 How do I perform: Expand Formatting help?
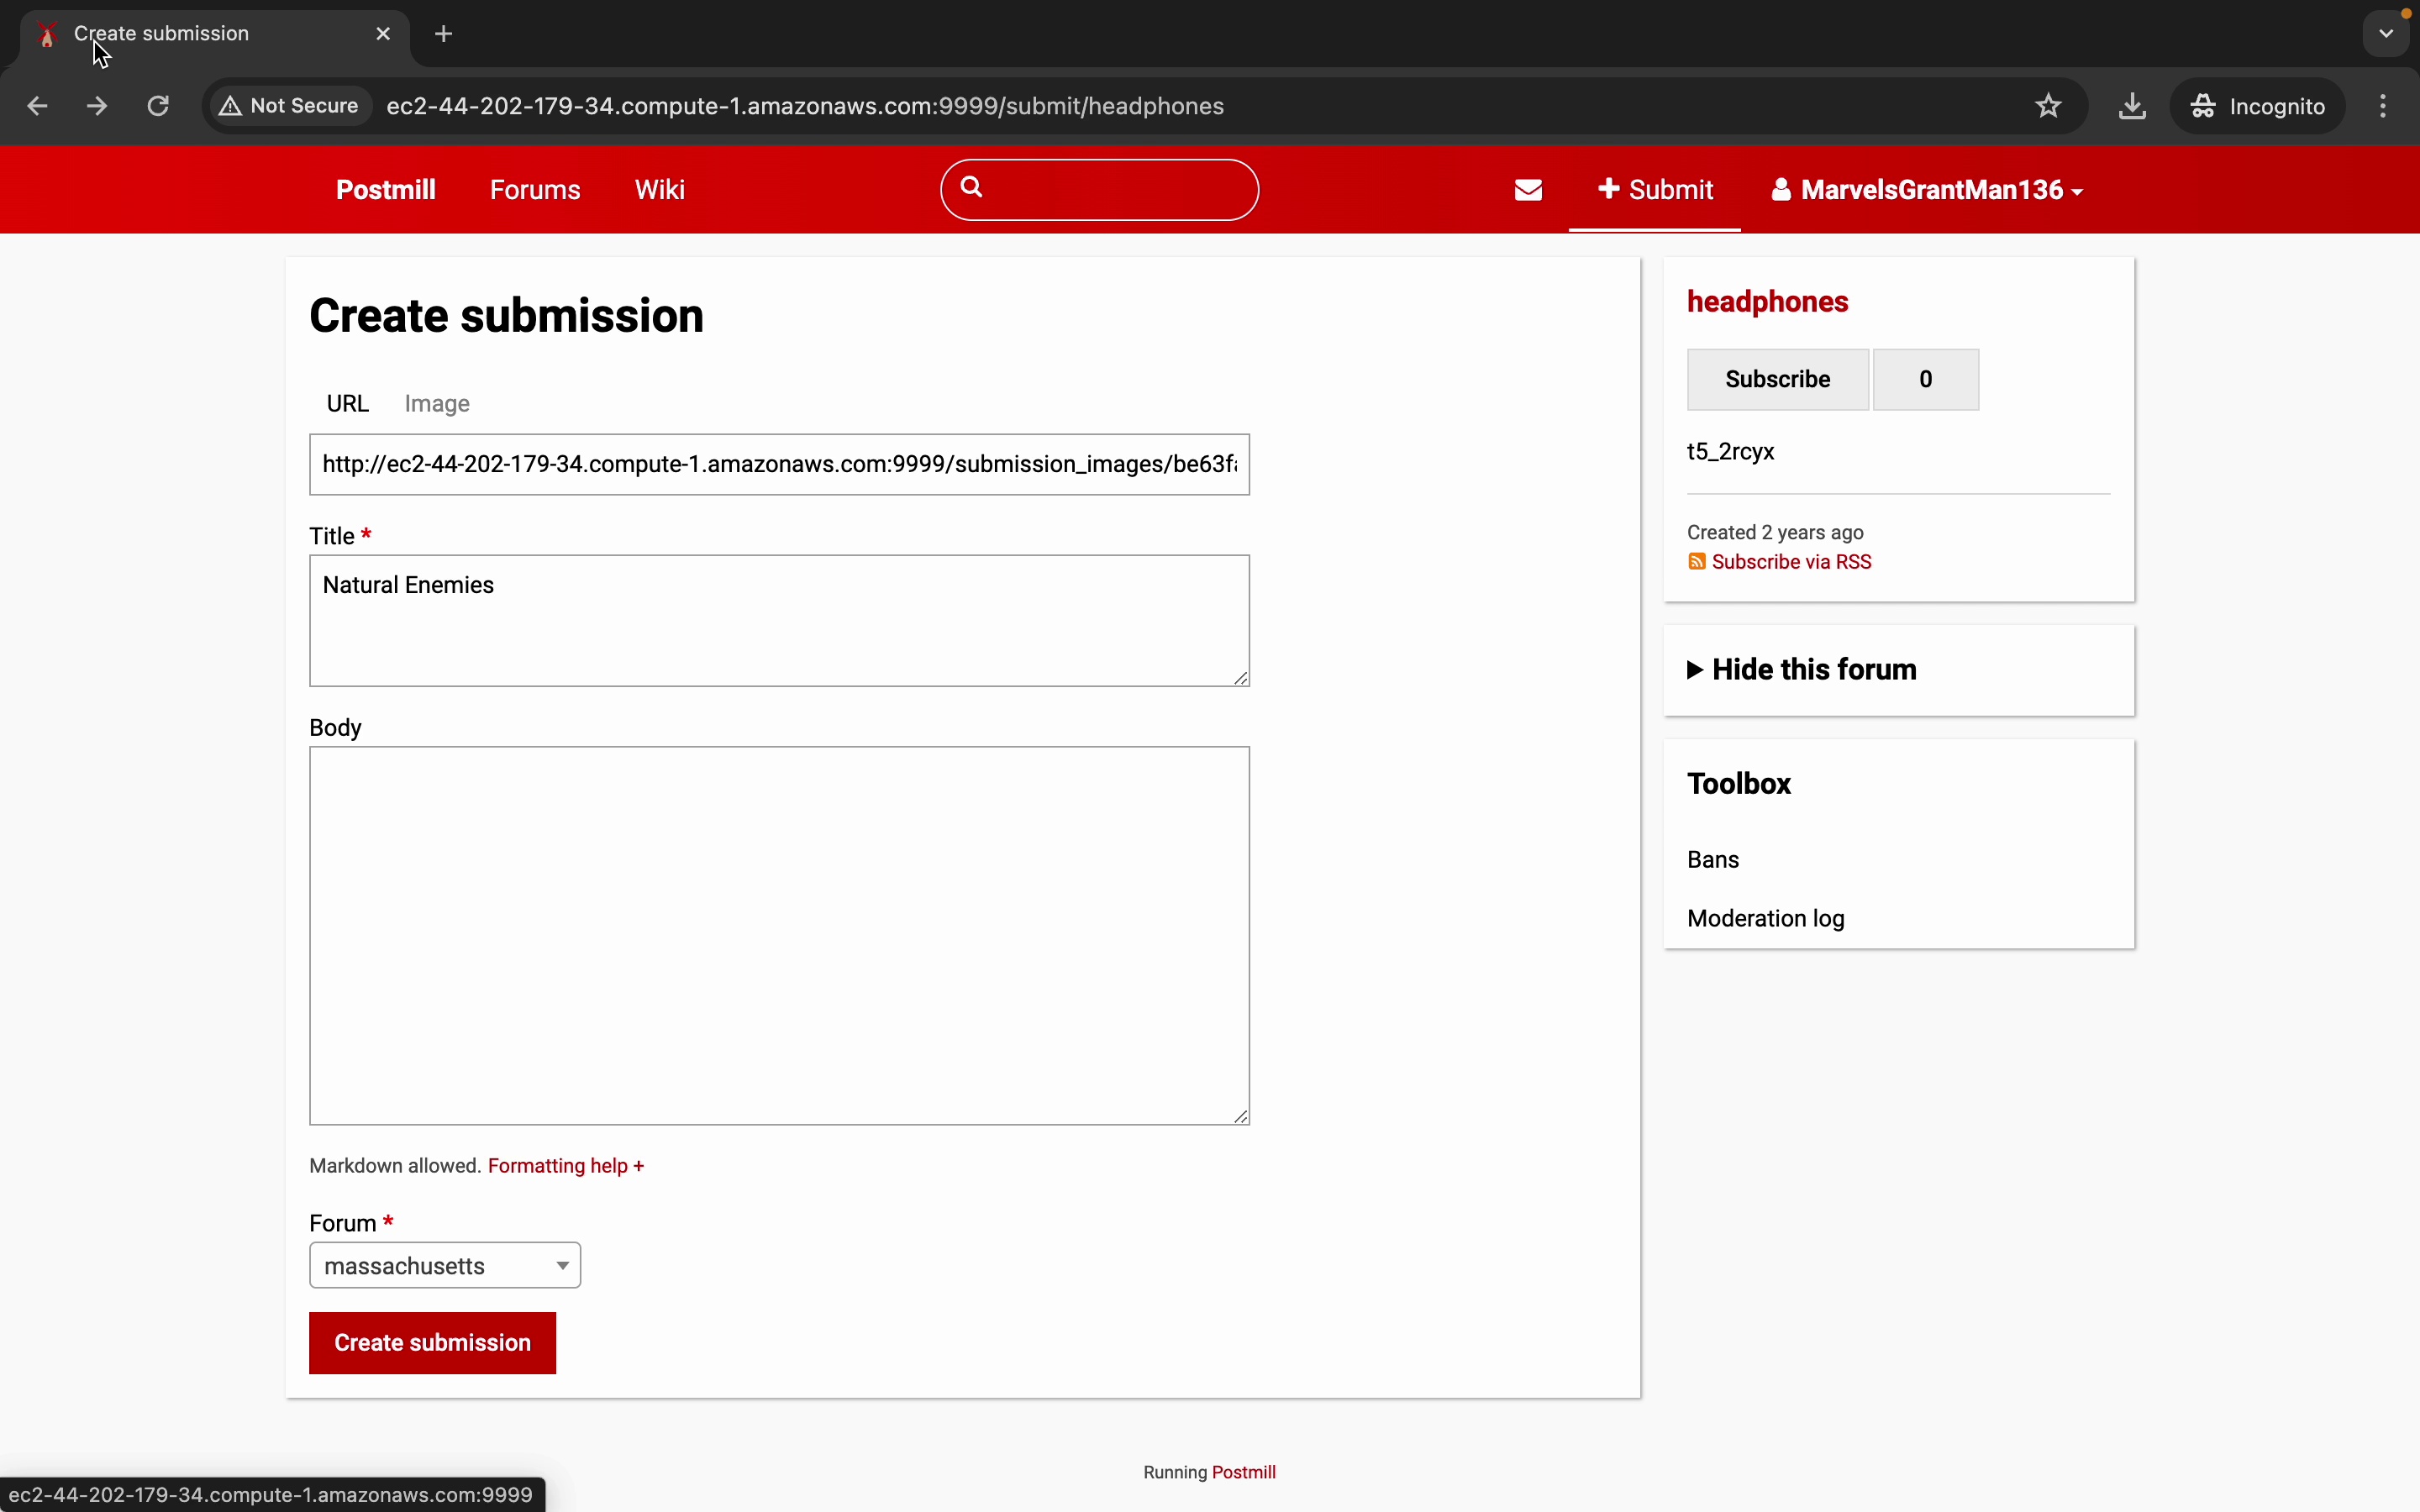coord(565,1166)
